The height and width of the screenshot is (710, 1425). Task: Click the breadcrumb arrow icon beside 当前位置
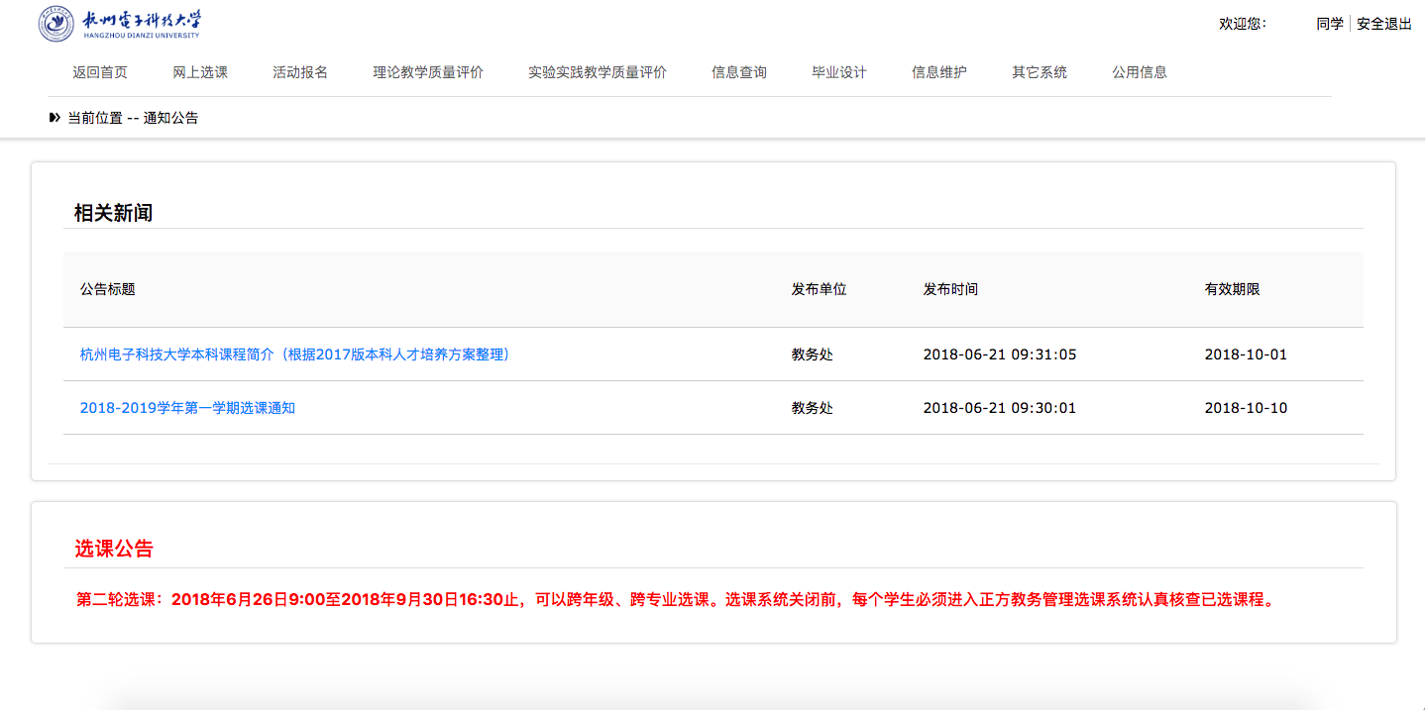[x=55, y=118]
